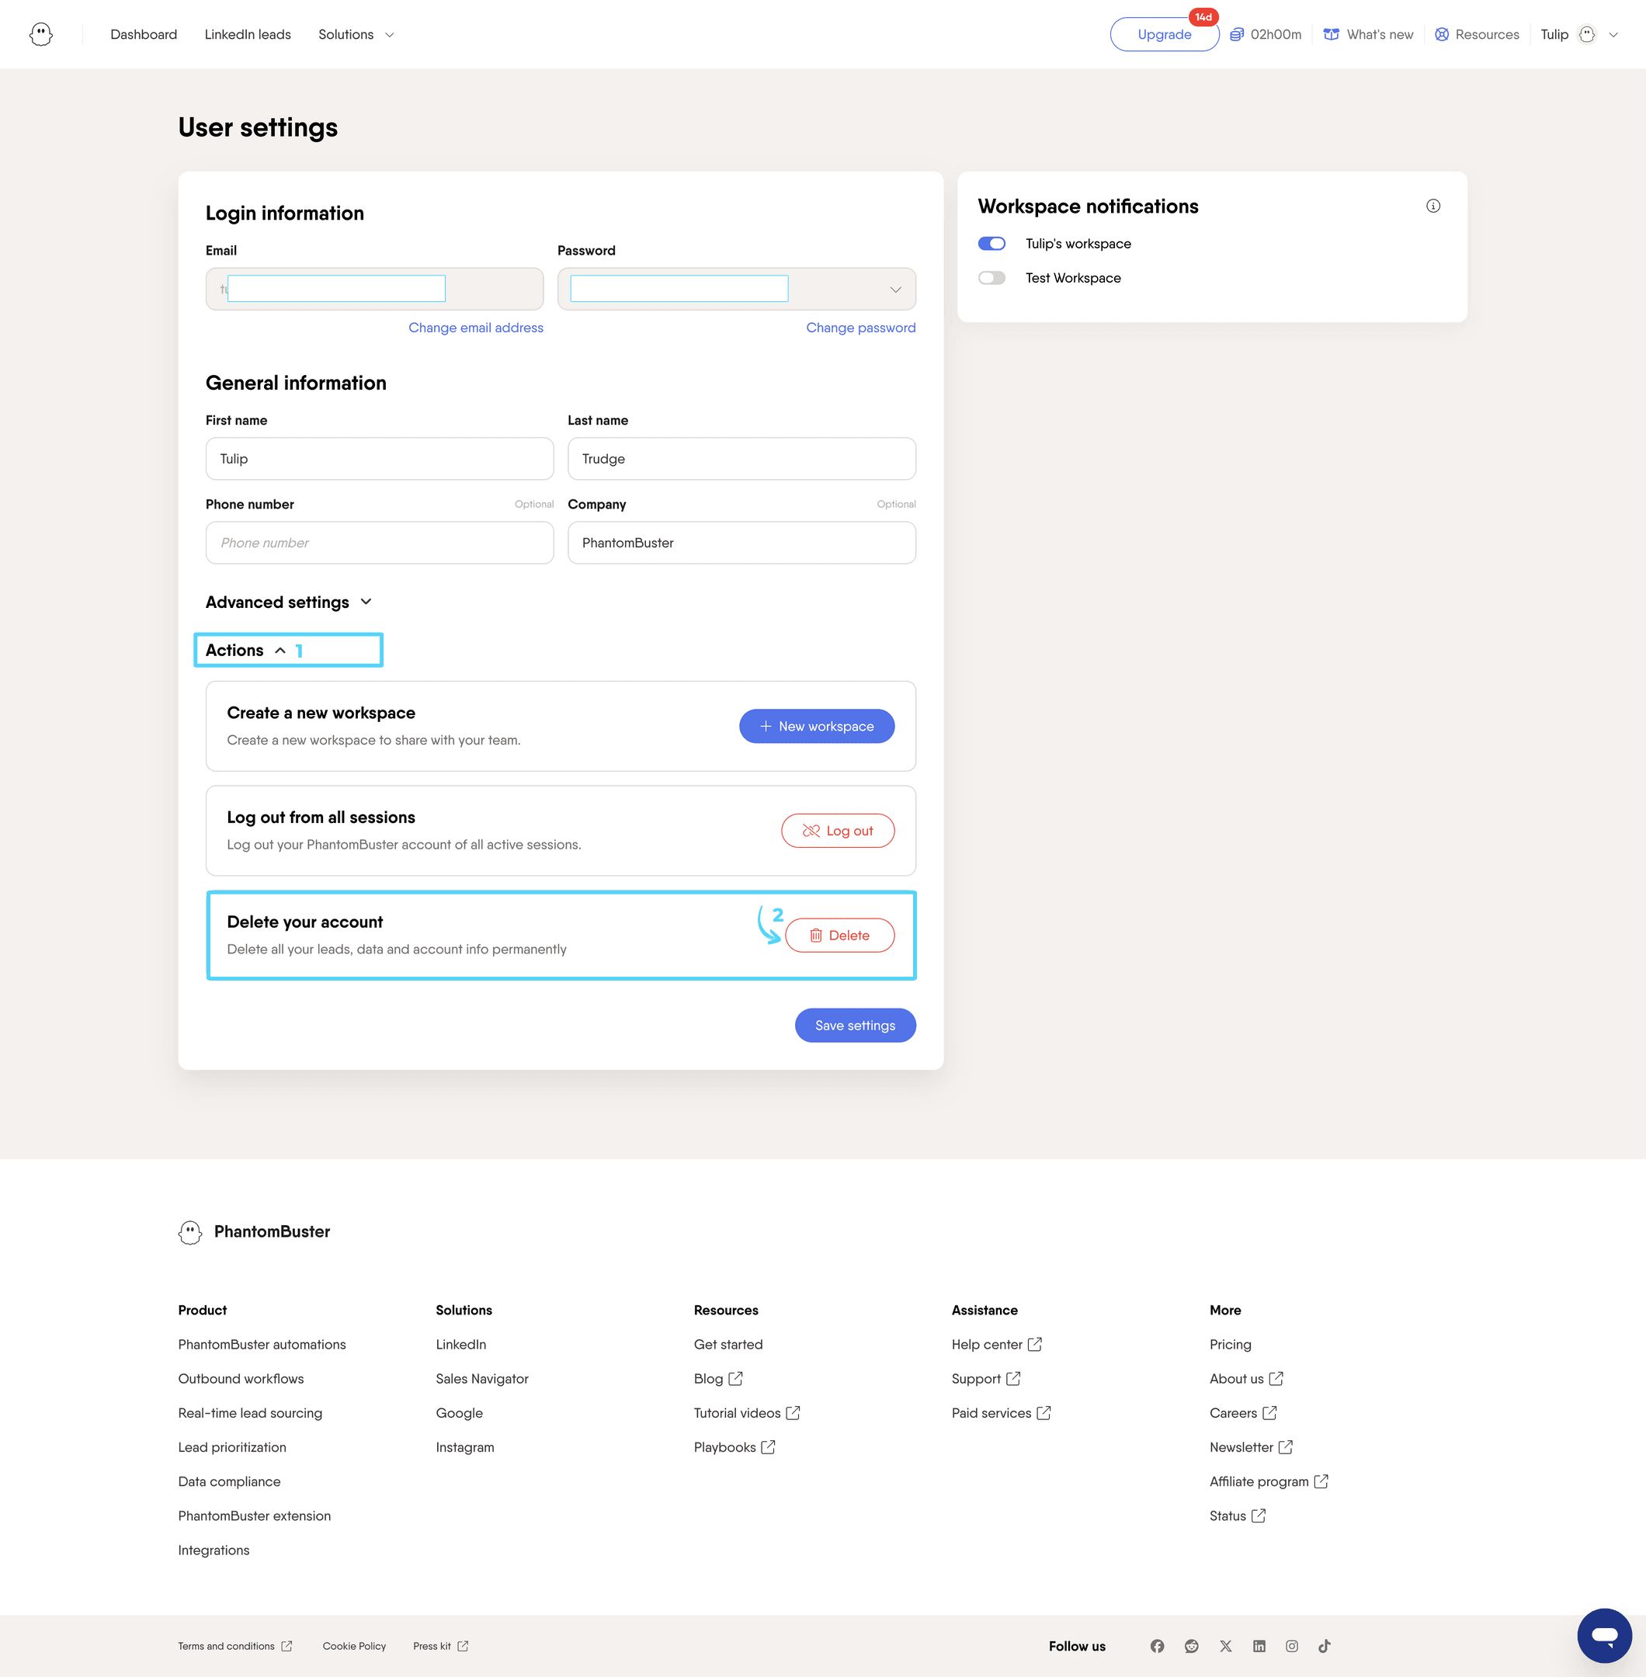Open Pricing footer link
1646x1677 pixels.
click(x=1230, y=1344)
